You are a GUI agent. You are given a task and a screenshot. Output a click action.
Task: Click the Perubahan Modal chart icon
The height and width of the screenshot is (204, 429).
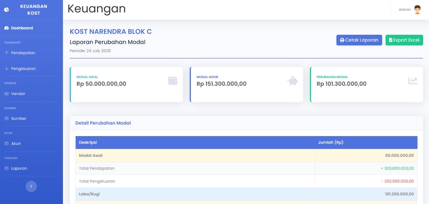tap(412, 81)
